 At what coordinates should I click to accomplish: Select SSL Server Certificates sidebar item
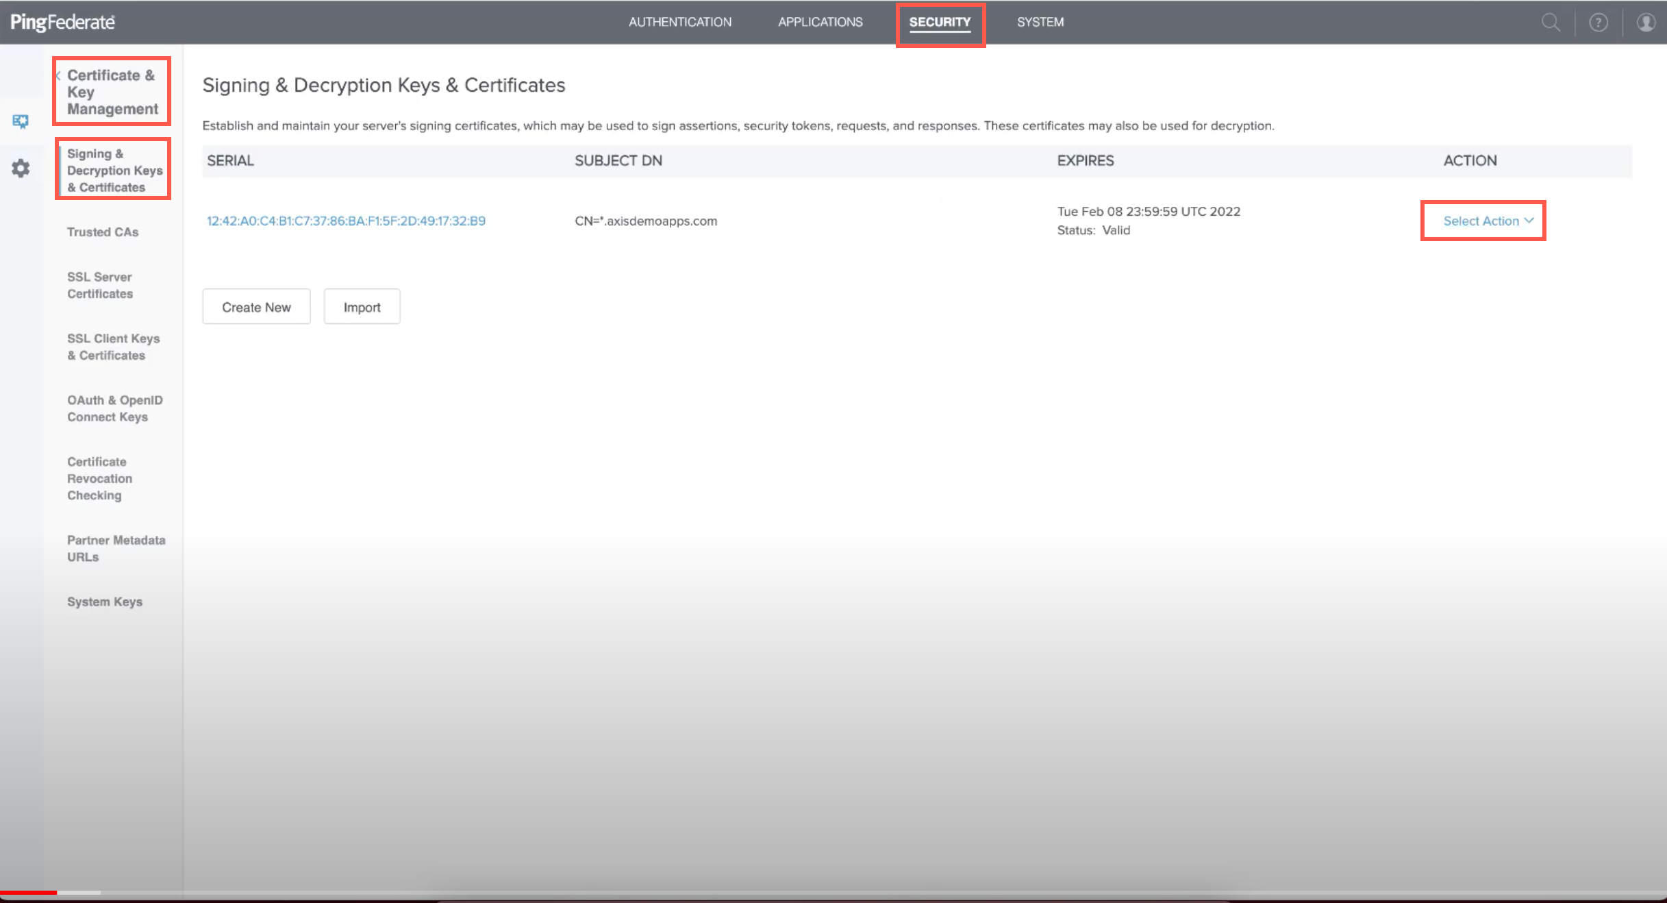[100, 285]
